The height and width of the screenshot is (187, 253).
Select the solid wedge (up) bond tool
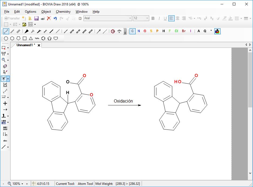click(26, 31)
